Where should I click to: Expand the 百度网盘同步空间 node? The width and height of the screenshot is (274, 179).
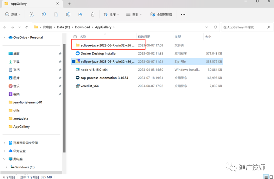[4, 143]
